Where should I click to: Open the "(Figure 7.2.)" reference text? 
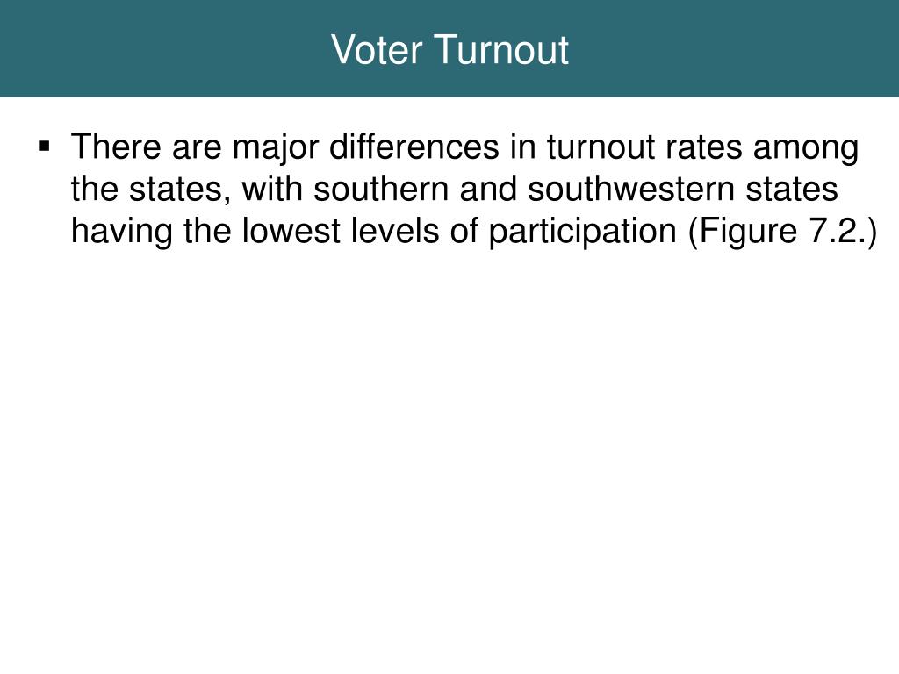[x=782, y=232]
